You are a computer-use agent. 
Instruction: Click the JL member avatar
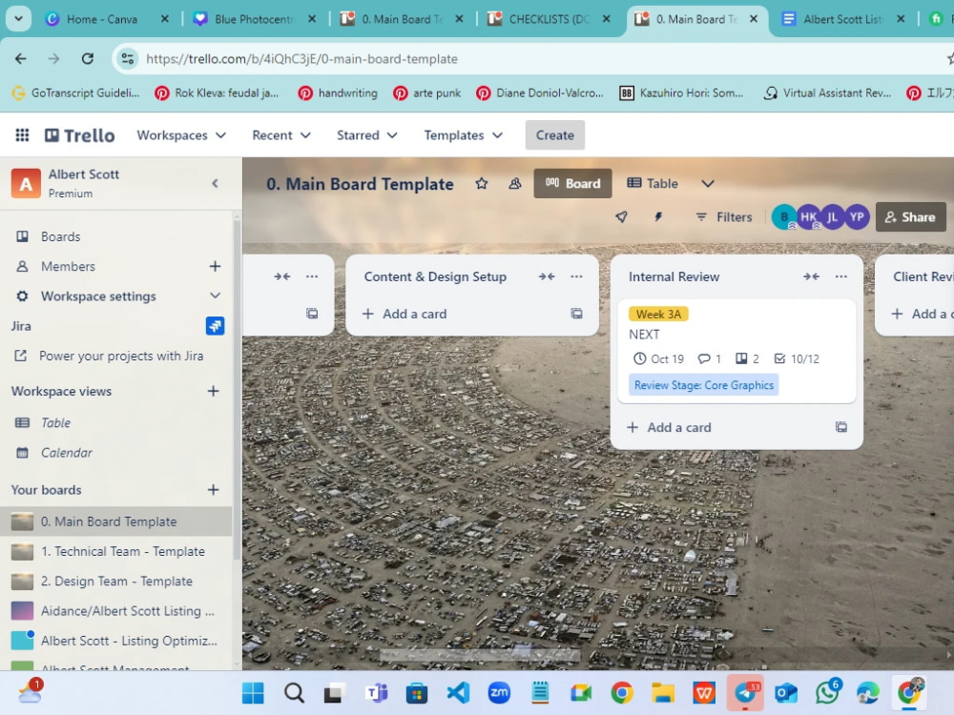pyautogui.click(x=832, y=217)
